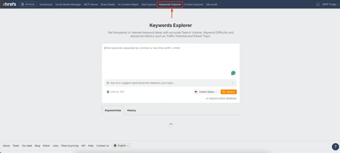Open the About footer link
This screenshot has height=153, width=340.
[x=6, y=146]
